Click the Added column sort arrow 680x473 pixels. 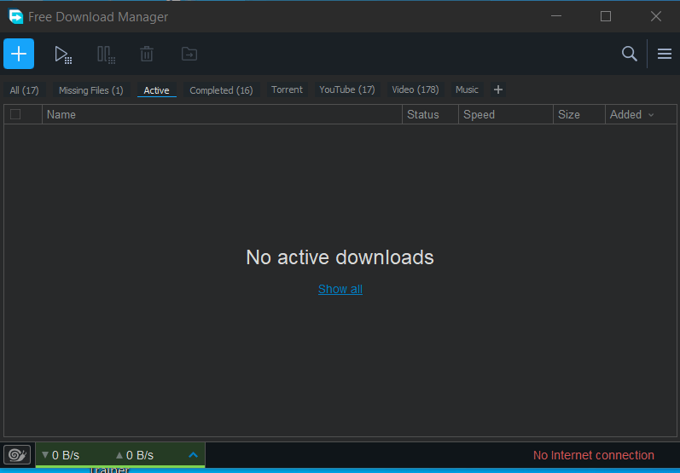651,115
